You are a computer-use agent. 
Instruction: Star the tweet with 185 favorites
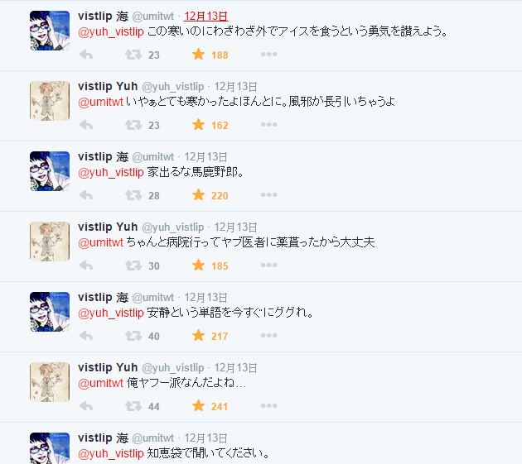[x=198, y=265]
